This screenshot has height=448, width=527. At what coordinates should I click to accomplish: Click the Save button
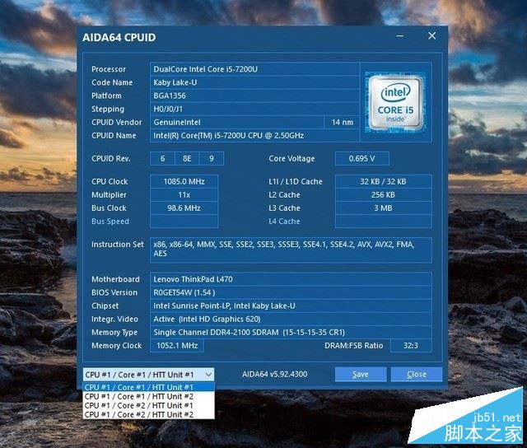[x=361, y=375]
